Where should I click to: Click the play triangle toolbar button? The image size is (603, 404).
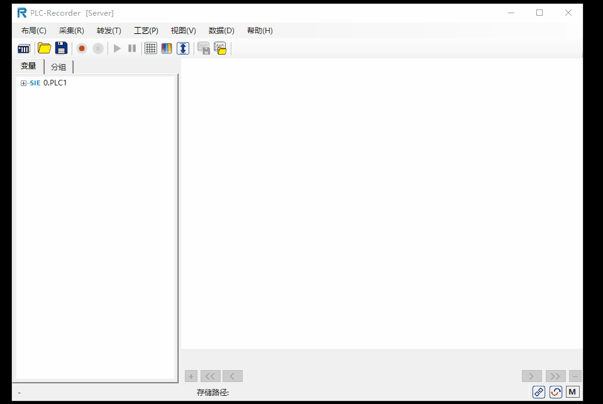[x=118, y=48]
